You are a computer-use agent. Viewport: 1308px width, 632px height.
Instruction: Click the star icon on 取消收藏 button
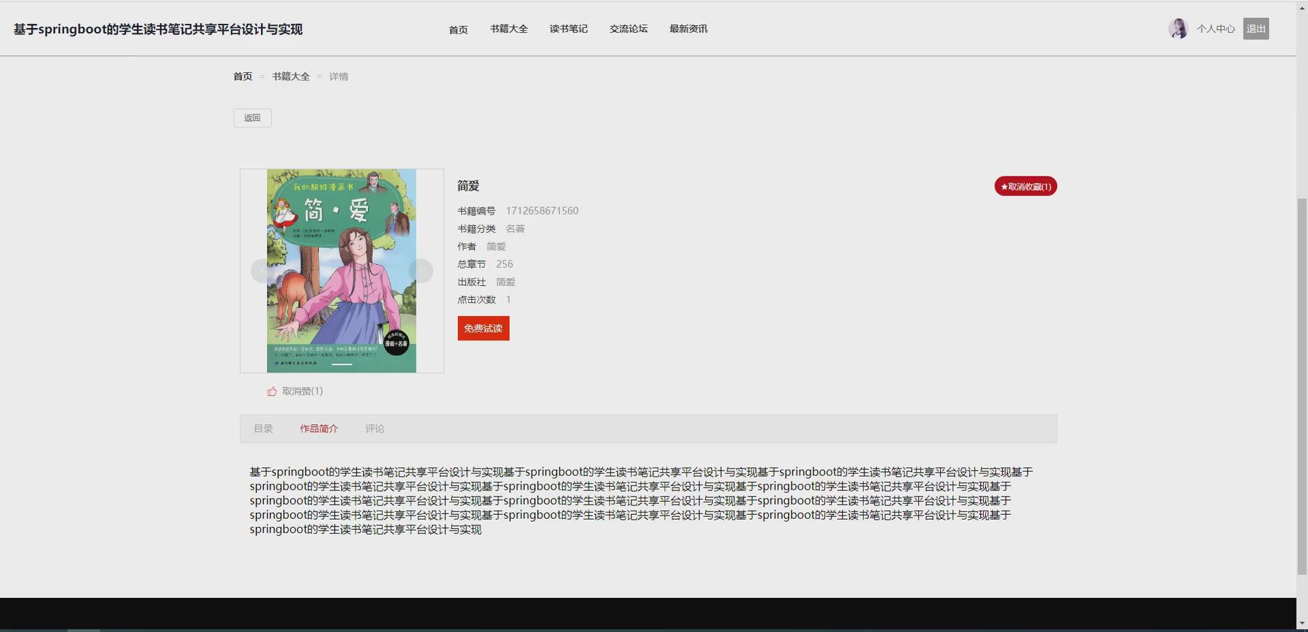[x=1005, y=186]
